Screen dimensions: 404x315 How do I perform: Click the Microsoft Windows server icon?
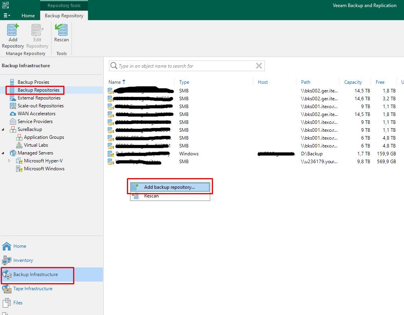pyautogui.click(x=19, y=169)
